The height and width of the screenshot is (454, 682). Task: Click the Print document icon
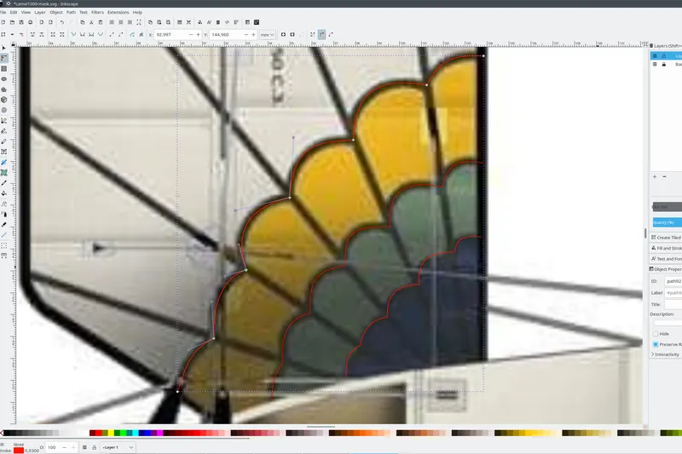pos(31,22)
